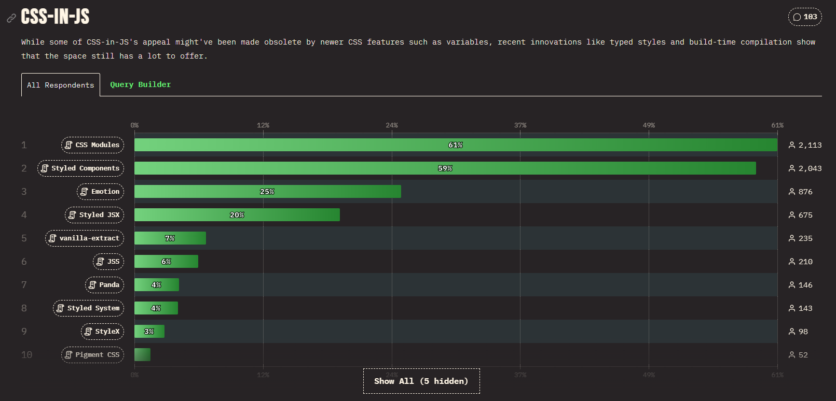This screenshot has width=836, height=401.
Task: Click respondent count 876
Action: tap(805, 192)
